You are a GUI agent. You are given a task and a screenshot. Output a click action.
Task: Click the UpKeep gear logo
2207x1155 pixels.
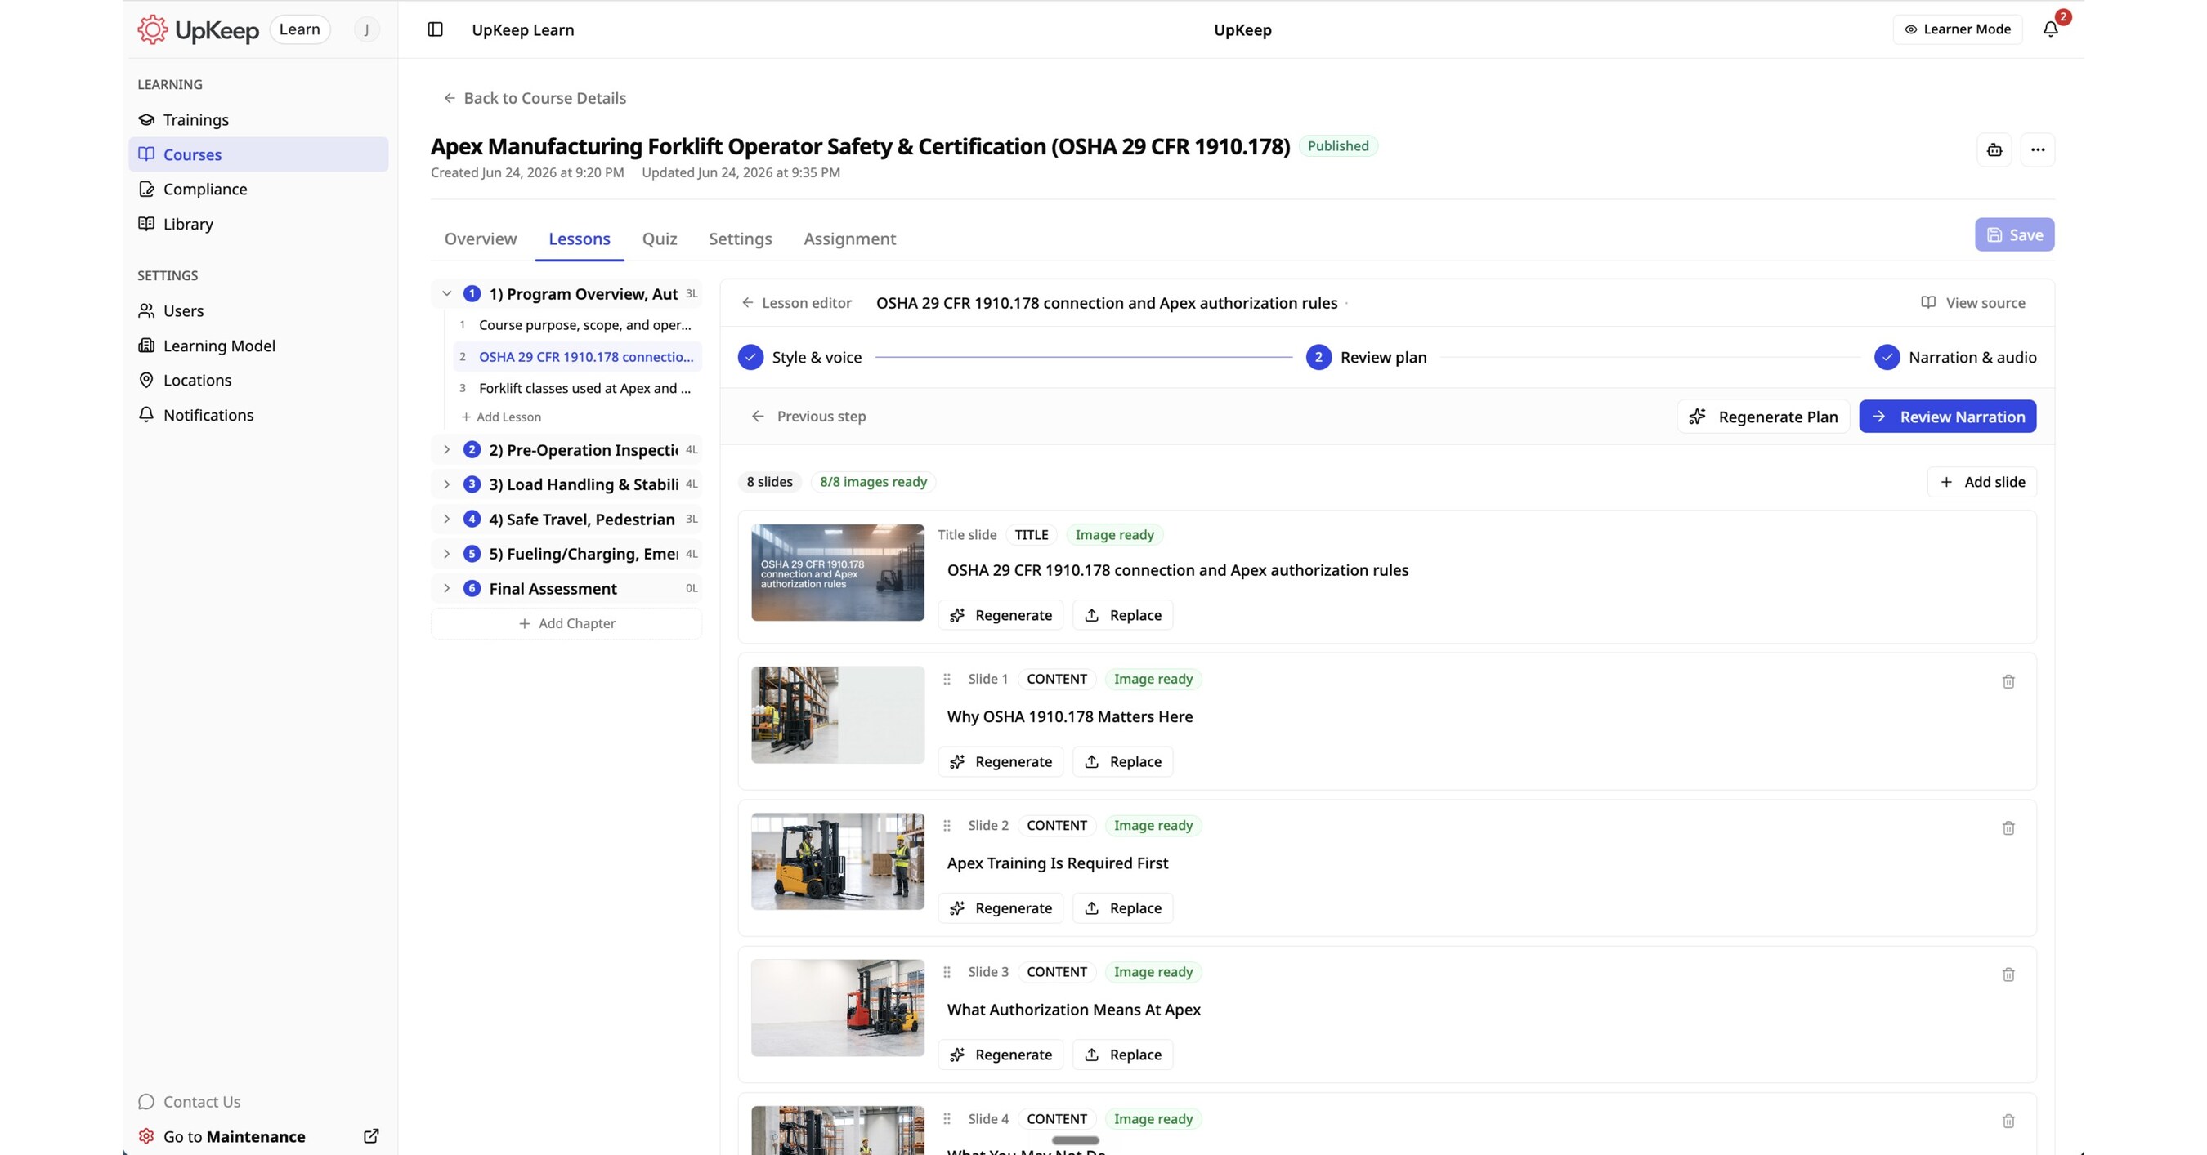point(153,30)
